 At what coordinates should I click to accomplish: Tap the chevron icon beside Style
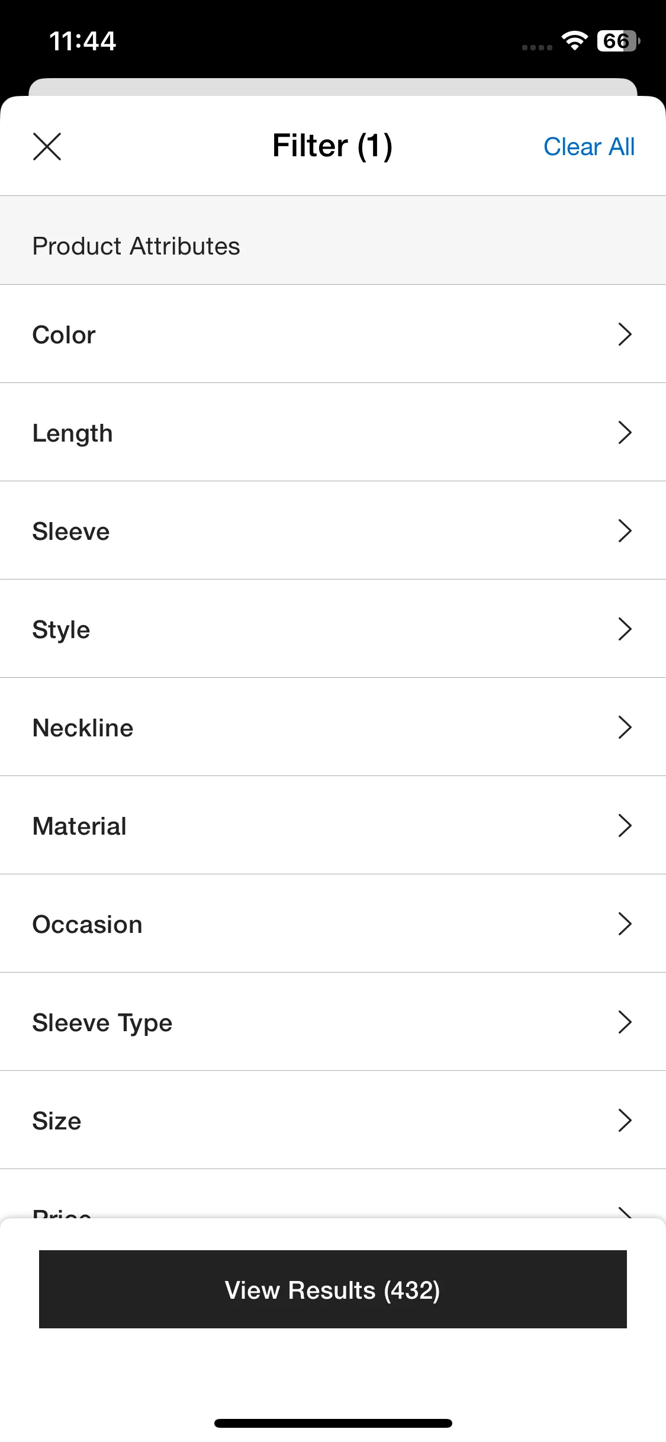[625, 629]
